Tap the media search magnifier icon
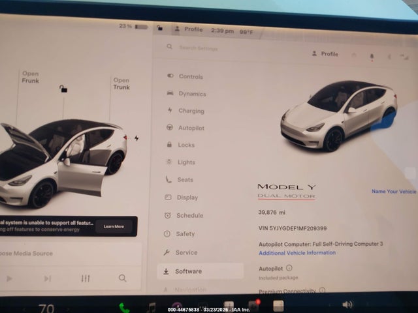 [x=122, y=278]
